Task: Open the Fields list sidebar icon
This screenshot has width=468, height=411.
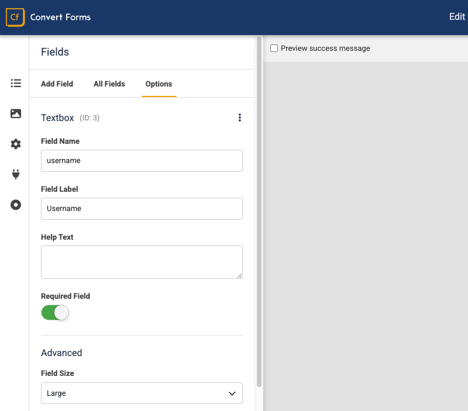Action: [x=16, y=83]
